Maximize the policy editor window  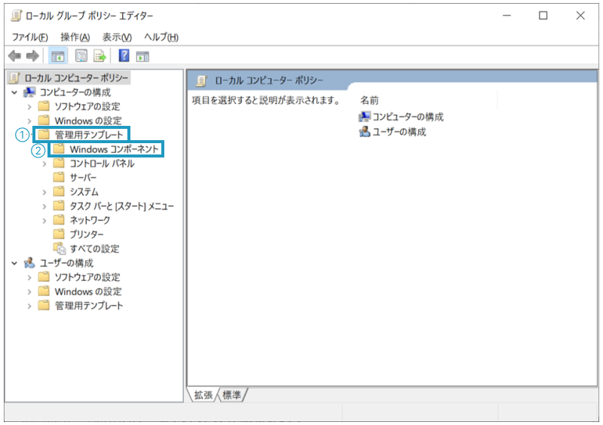coord(543,16)
